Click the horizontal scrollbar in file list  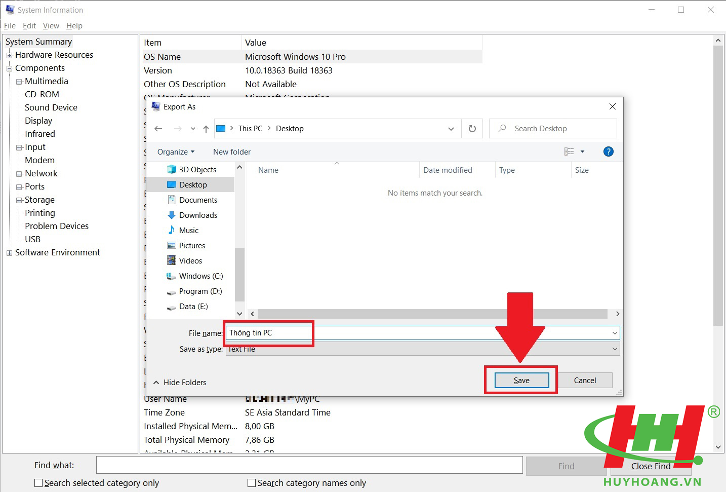[x=432, y=314]
